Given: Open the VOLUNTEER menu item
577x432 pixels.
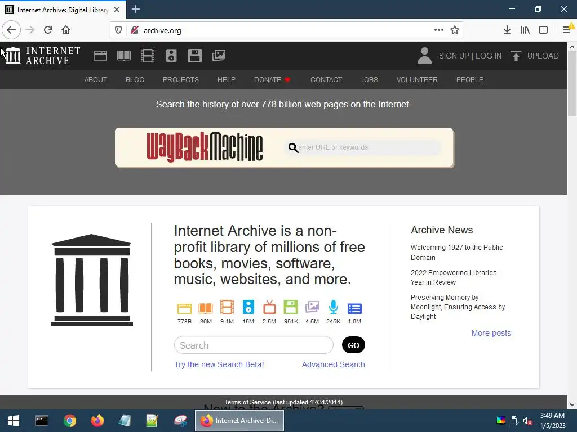Looking at the screenshot, I should [417, 80].
